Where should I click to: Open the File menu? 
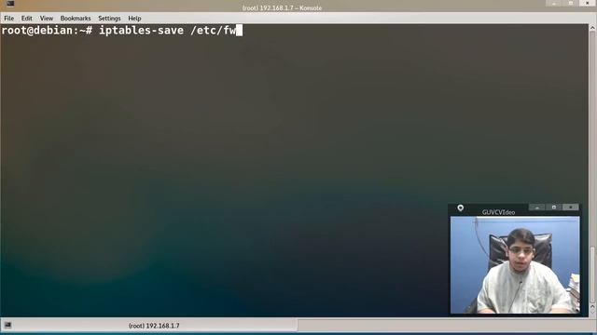[x=8, y=19]
